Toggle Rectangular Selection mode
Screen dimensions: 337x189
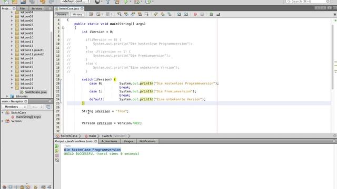click(146, 14)
